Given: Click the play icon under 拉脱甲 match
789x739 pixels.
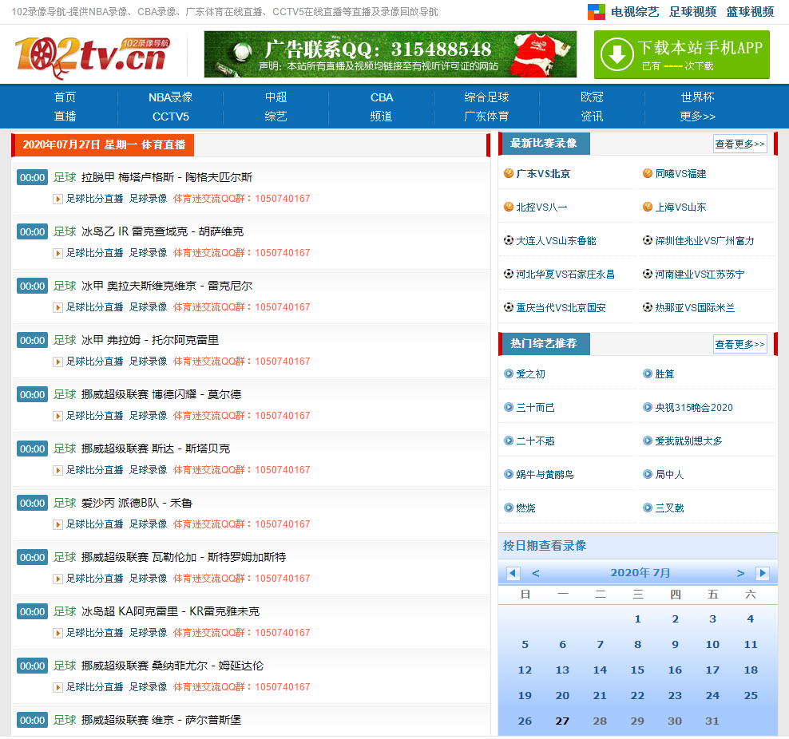Looking at the screenshot, I should [x=57, y=199].
